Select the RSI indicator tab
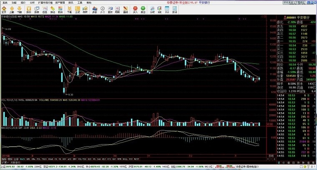 coord(90,159)
